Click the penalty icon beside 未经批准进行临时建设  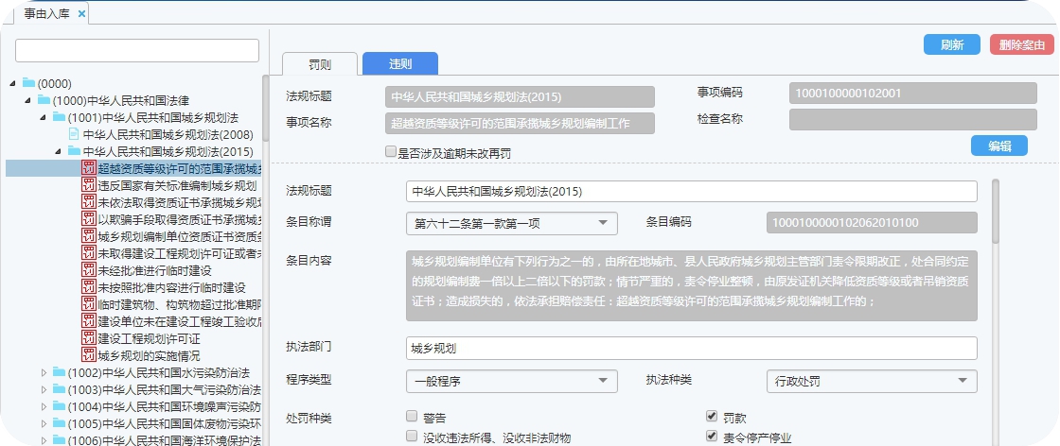click(x=89, y=270)
